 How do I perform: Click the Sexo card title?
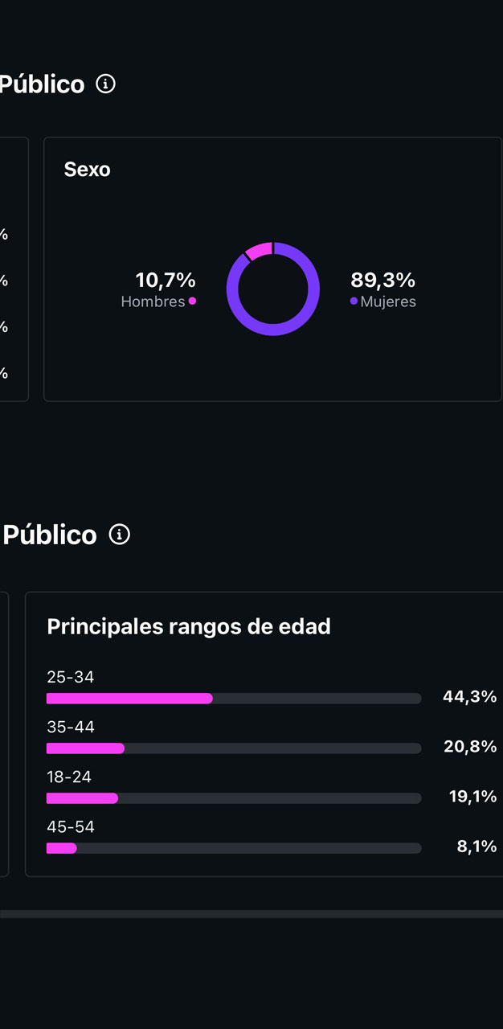[x=87, y=170]
